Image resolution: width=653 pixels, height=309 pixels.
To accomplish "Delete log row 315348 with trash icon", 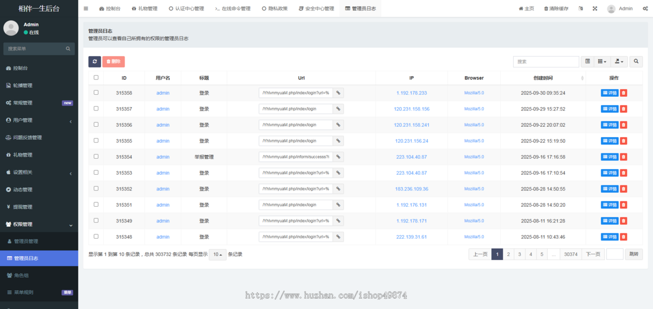I will pyautogui.click(x=624, y=237).
